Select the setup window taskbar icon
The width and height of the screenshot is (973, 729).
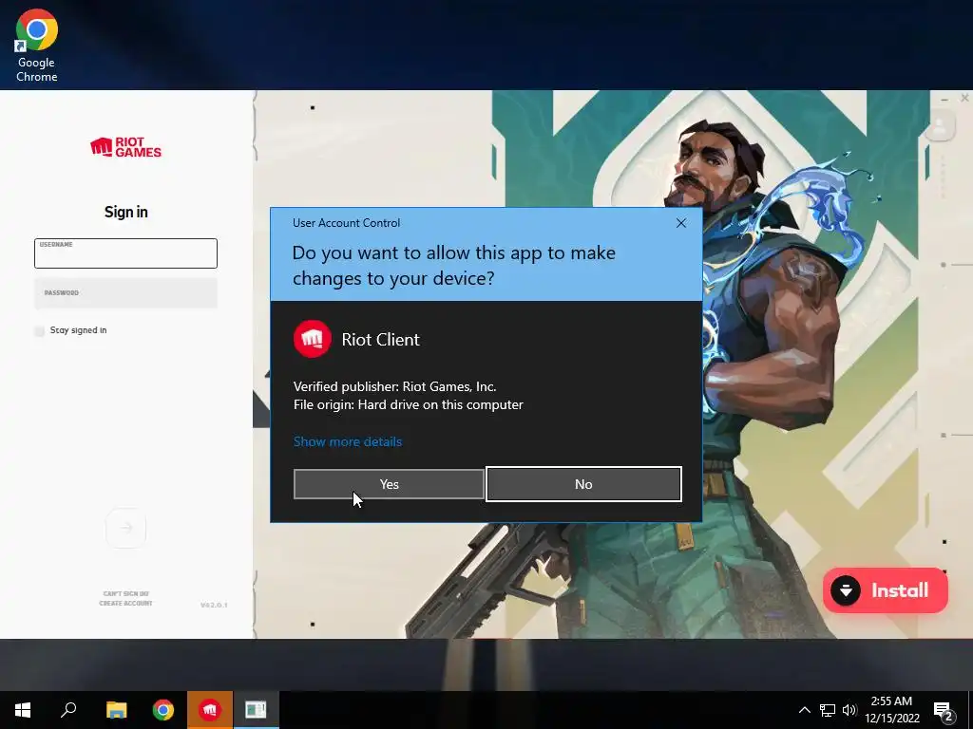[256, 710]
